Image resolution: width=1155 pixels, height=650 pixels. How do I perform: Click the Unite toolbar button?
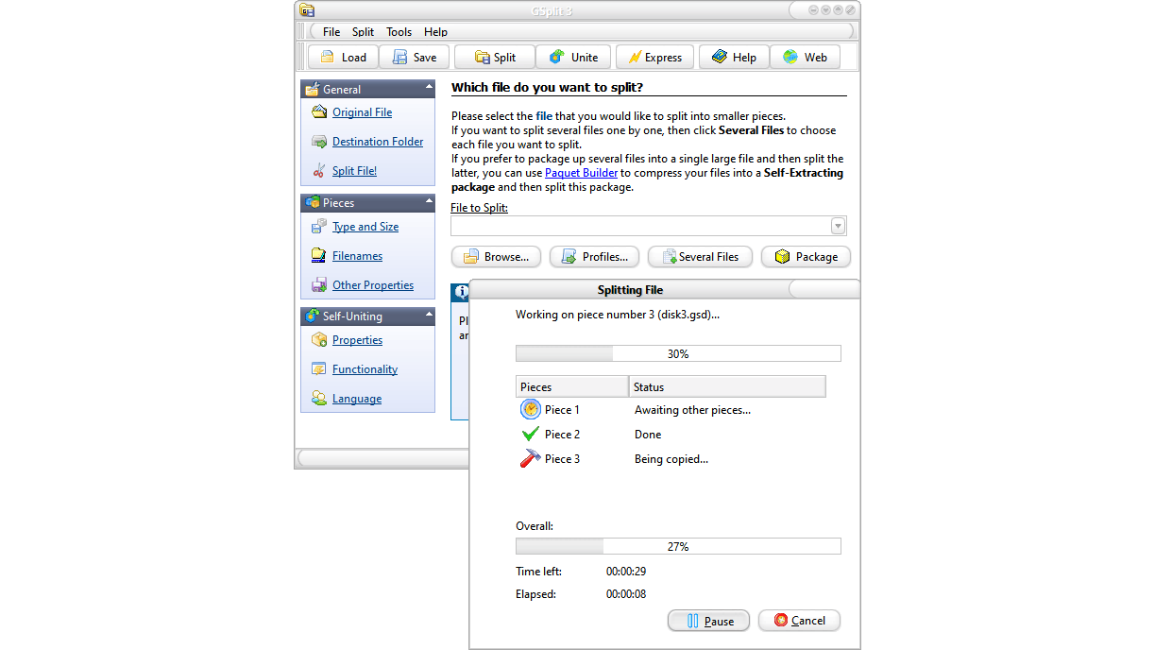[573, 57]
